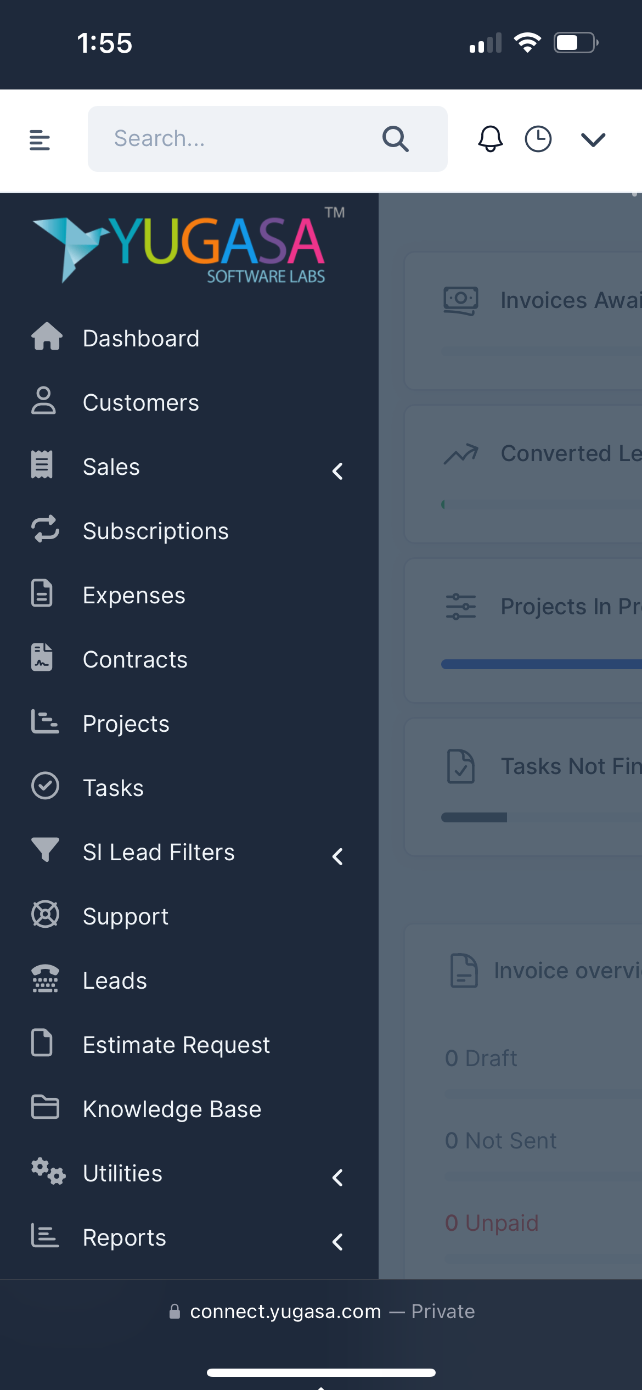The width and height of the screenshot is (642, 1390).
Task: Expand the Utilities submenu arrow
Action: (x=337, y=1178)
